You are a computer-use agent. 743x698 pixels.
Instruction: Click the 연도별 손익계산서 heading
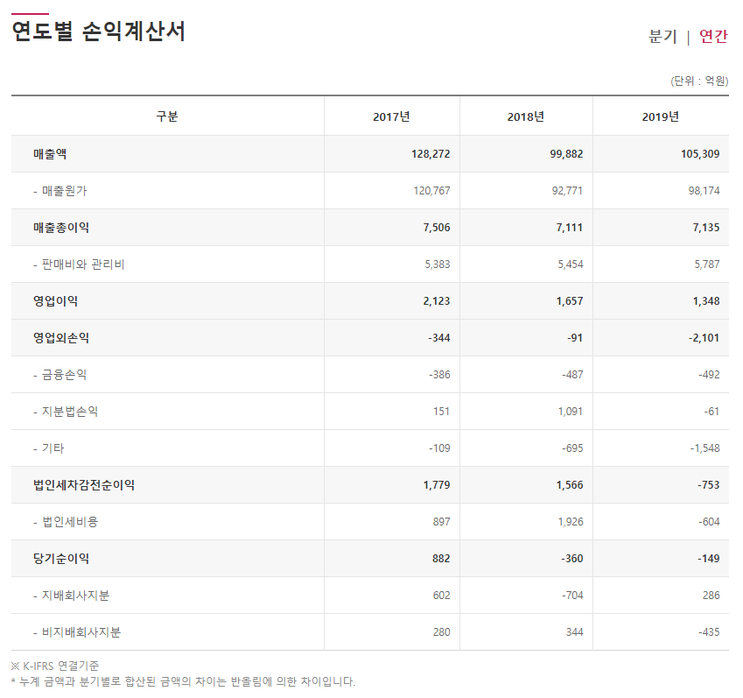point(98,32)
